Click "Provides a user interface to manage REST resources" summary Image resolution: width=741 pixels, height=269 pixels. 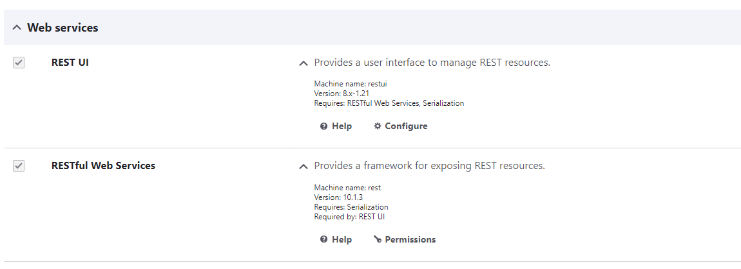coord(432,63)
